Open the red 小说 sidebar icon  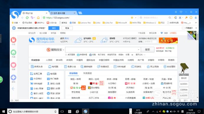click(x=13, y=40)
